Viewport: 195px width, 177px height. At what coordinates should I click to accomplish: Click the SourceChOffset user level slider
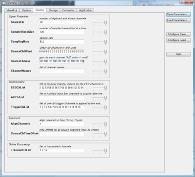point(99,52)
